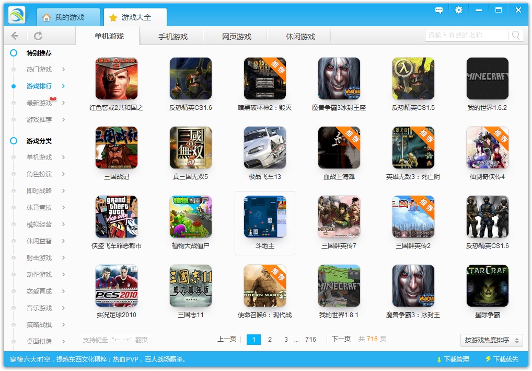Click the 植物大战僵尸 game icon
532x371 pixels.
(x=191, y=217)
